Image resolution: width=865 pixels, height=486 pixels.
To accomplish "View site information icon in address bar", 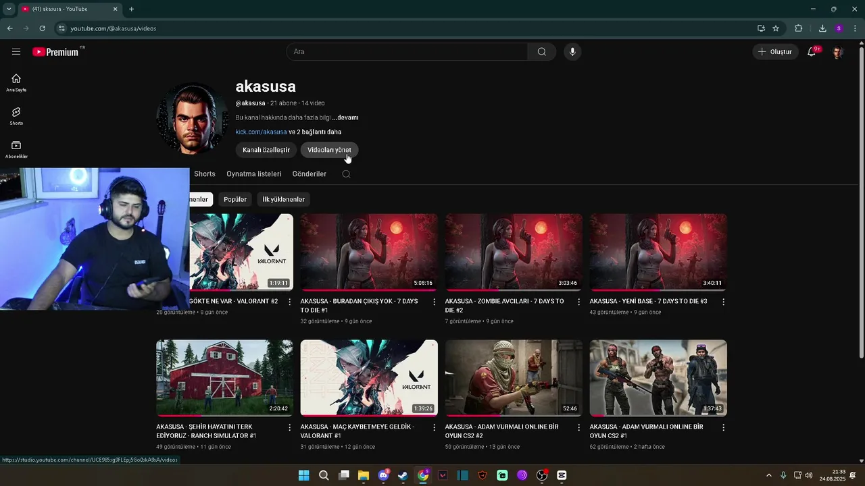I will click(61, 28).
